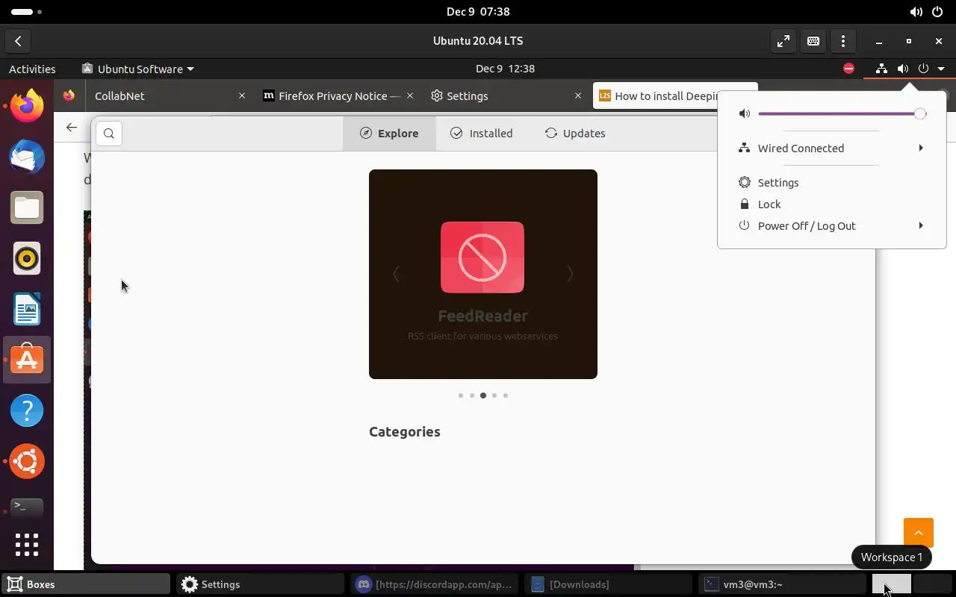Click the power icon in the guest top panel
Image resolution: width=956 pixels, height=597 pixels.
click(923, 69)
